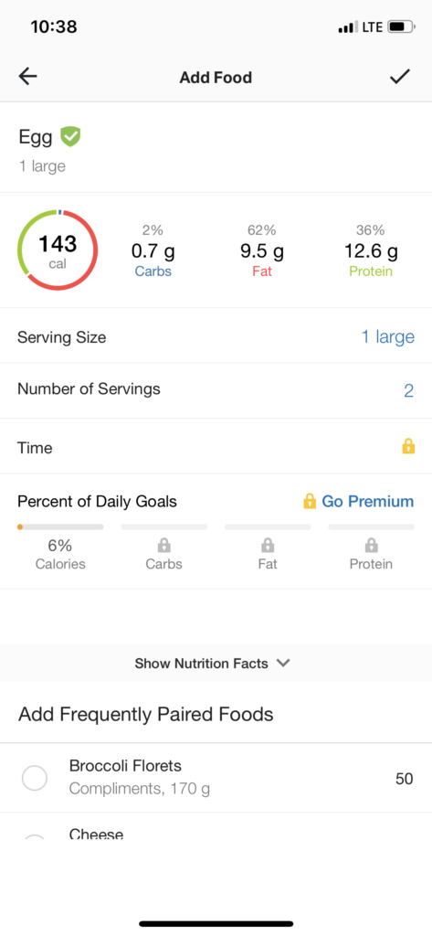Select the Broccoli Florets radio circle
Viewport: 432px width, 936px height.
35,778
